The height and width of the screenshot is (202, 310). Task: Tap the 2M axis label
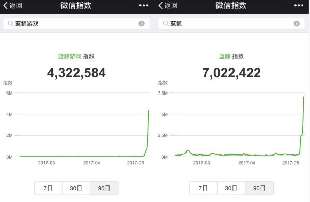(x=9, y=135)
